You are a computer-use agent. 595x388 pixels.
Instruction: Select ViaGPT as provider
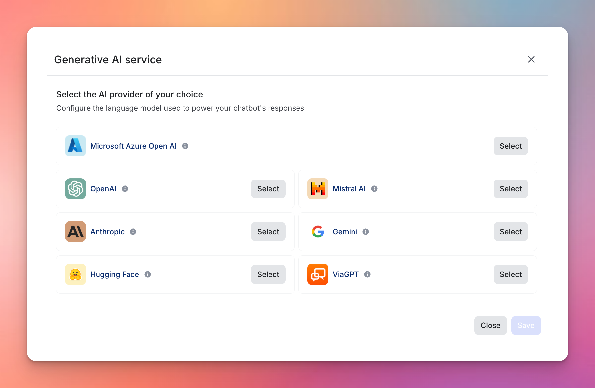[x=511, y=274]
